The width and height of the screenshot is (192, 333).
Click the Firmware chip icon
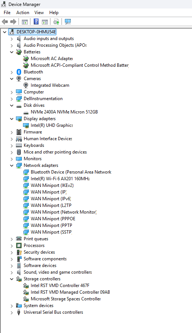[x=19, y=132]
